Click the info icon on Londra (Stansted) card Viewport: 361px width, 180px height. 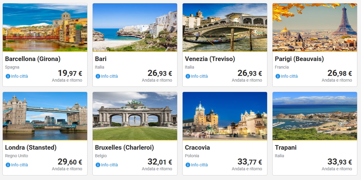pyautogui.click(x=8, y=165)
